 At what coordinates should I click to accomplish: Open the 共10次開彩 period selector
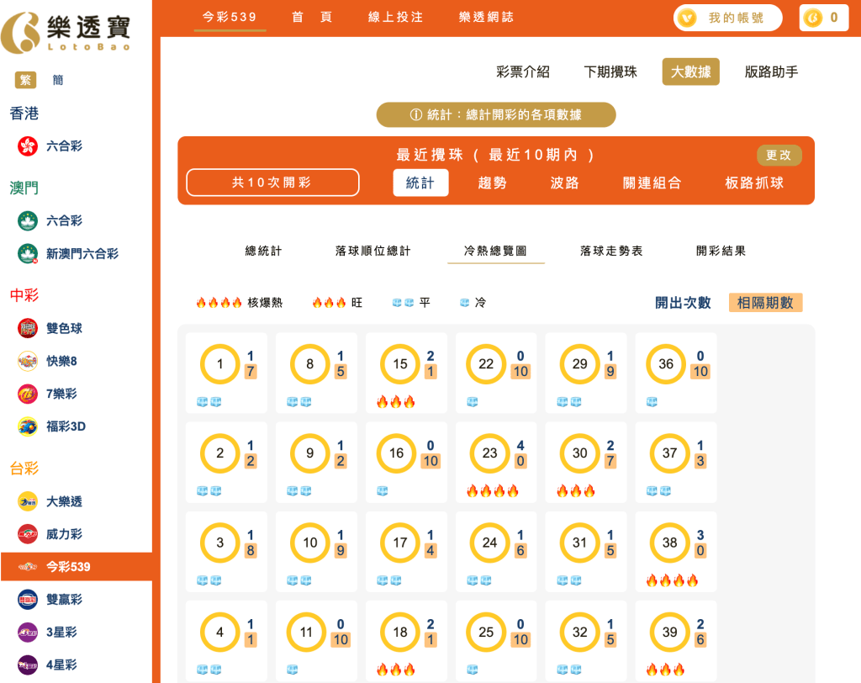pos(272,183)
